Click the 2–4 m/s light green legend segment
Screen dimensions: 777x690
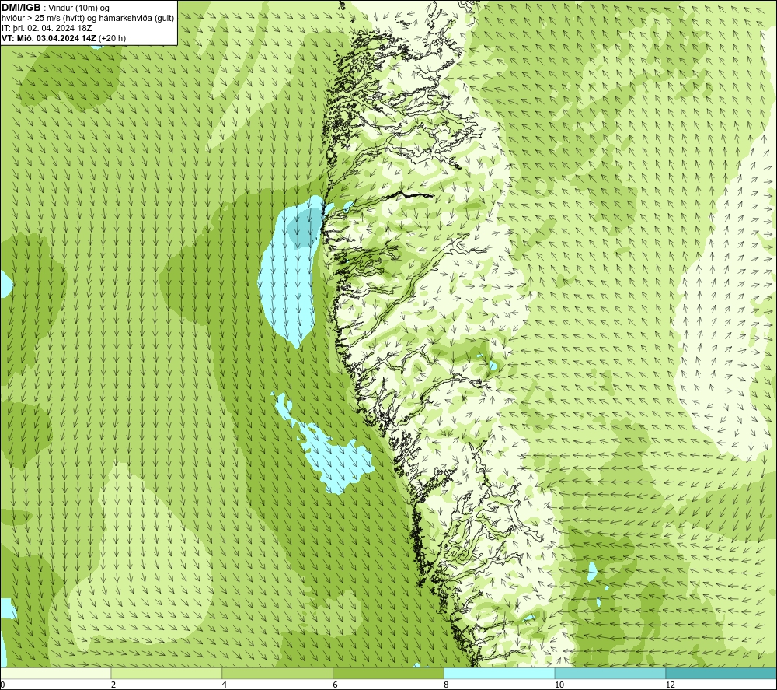coord(166,673)
